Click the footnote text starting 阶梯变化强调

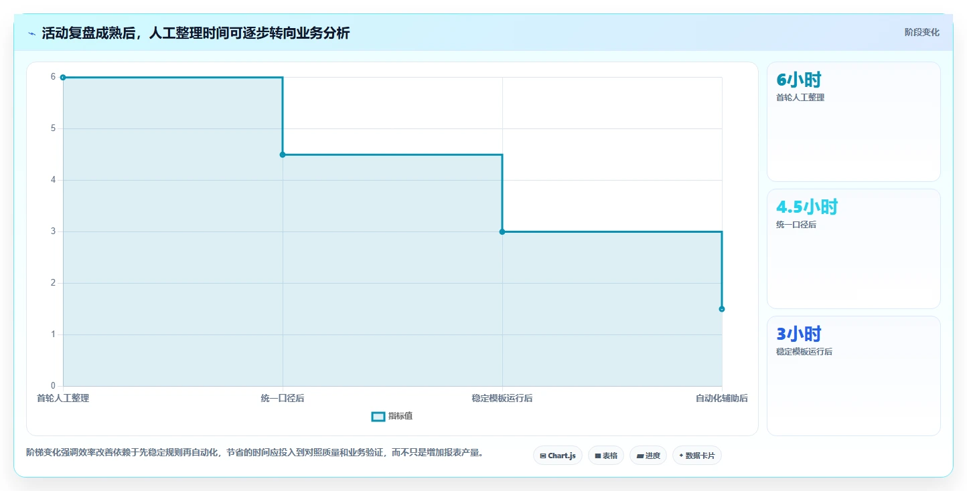[x=254, y=453]
